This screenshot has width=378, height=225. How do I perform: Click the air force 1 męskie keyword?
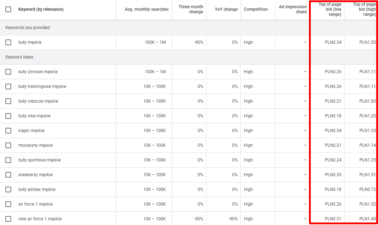tap(36, 204)
